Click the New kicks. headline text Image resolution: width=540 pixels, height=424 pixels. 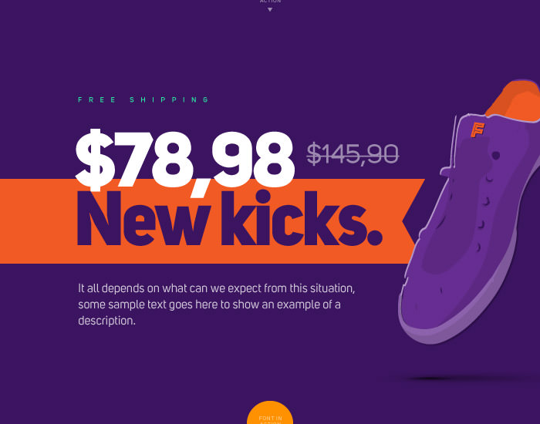230,218
